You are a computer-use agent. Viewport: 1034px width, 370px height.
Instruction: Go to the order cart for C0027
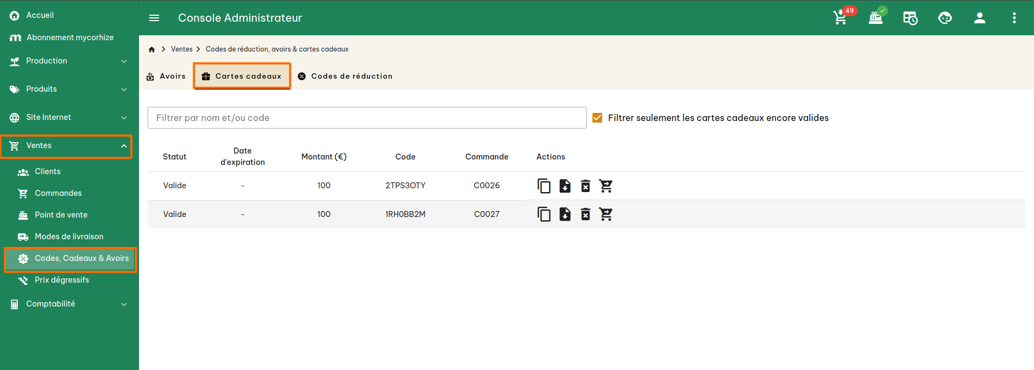[x=606, y=214]
